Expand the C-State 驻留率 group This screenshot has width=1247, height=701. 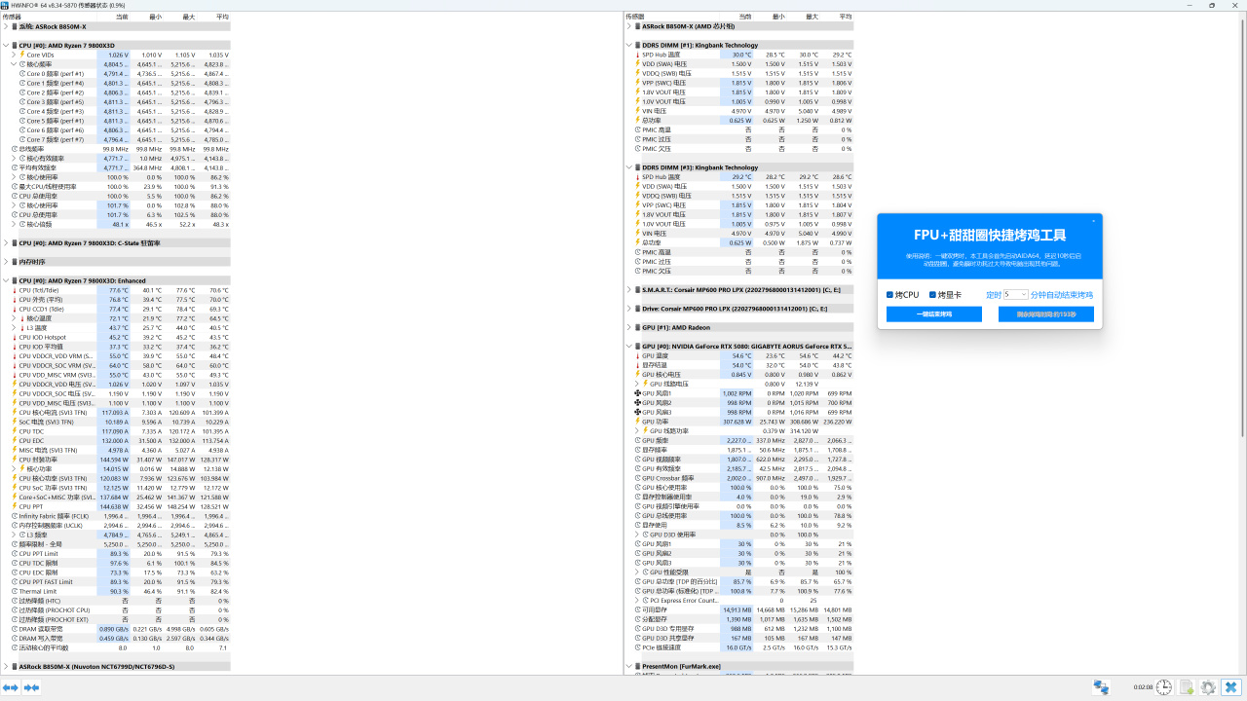[x=6, y=242]
